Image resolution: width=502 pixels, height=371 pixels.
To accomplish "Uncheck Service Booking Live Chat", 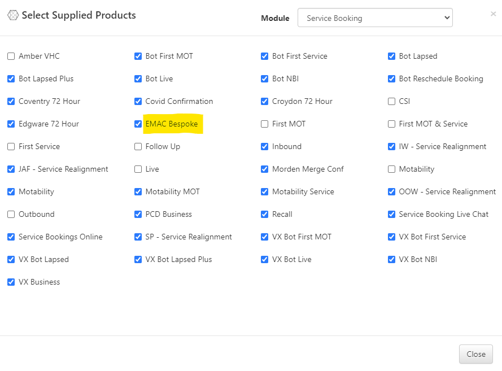I will [x=391, y=214].
